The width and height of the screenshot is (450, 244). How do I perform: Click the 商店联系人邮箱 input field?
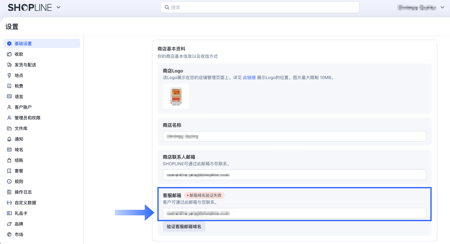click(295, 175)
